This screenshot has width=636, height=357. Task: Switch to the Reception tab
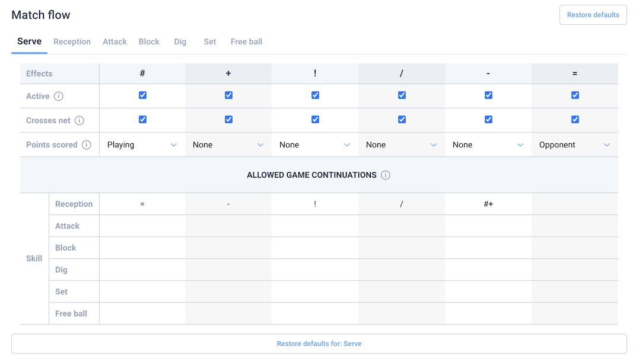72,41
